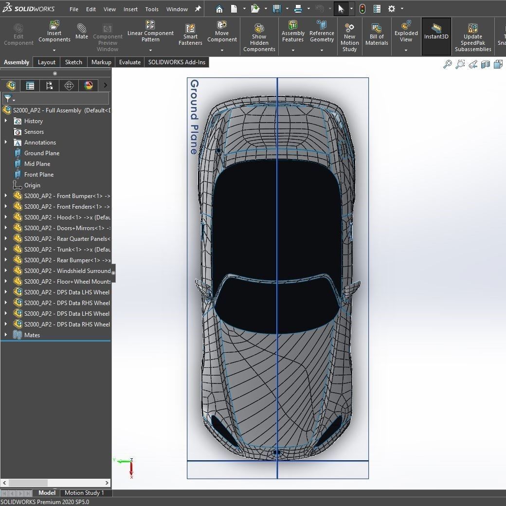
Task: Open Reference Geometry
Action: pos(322,32)
